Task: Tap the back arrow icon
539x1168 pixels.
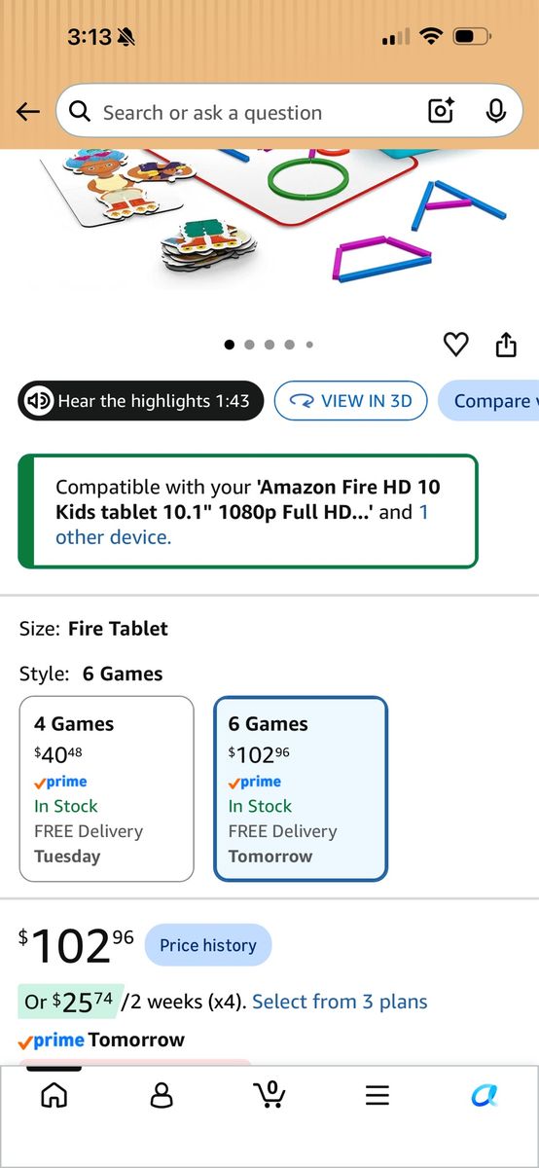Action: click(28, 112)
